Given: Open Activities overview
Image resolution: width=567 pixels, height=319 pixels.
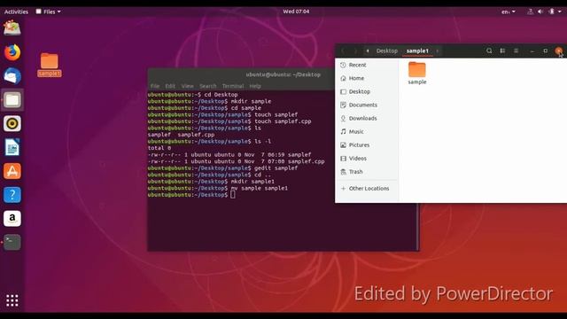Looking at the screenshot, I should coord(16,12).
